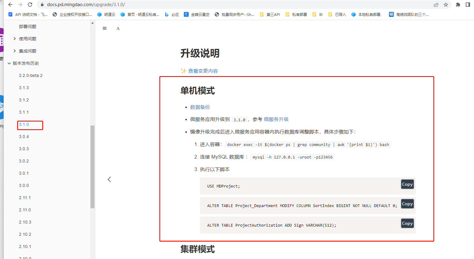Image resolution: width=474 pixels, height=259 pixels.
Task: Open the "金蝶云星空" bookmark
Action: coord(197,14)
